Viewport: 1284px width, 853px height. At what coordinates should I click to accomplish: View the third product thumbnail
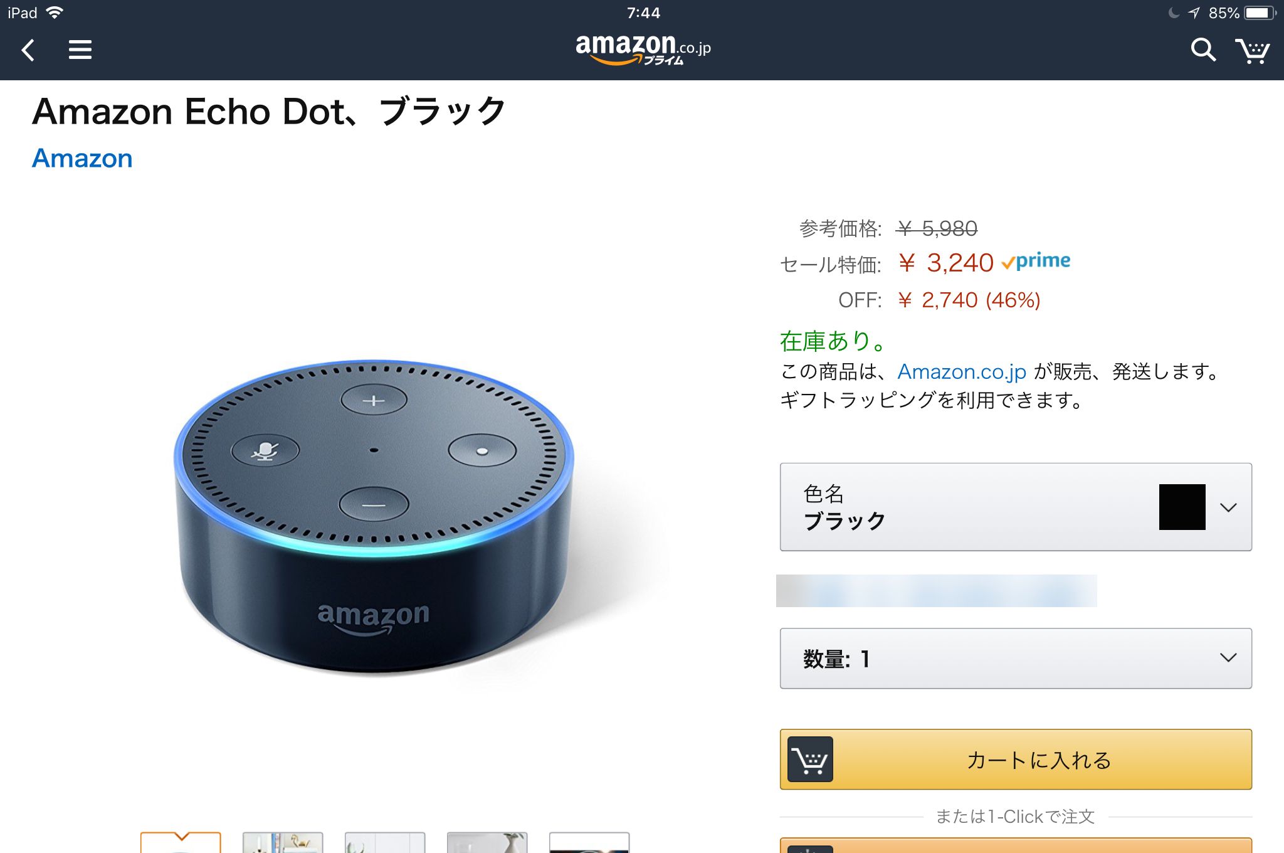(385, 842)
